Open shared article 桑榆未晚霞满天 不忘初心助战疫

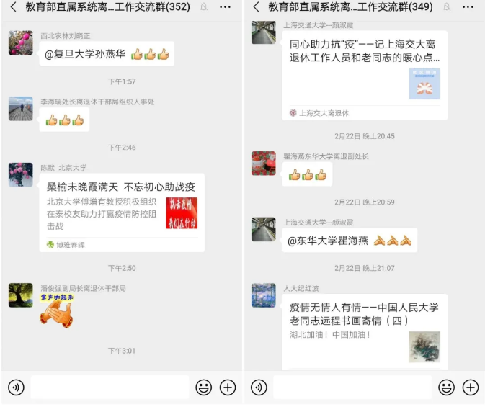pyautogui.click(x=122, y=212)
